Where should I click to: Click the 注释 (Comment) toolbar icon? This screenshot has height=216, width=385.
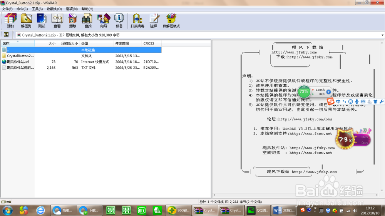[x=154, y=21]
